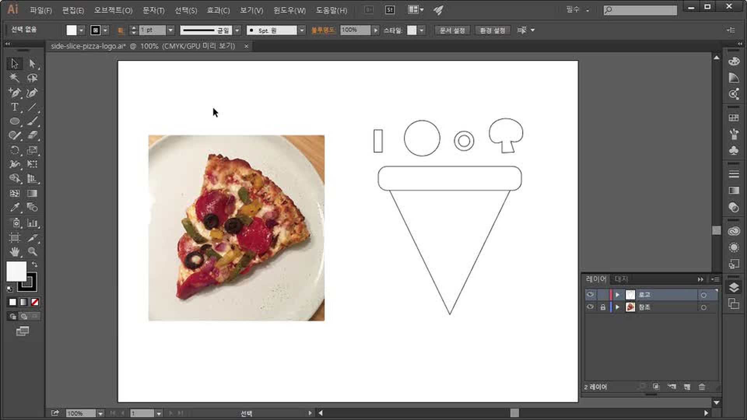Expand the 로고 layer contents
This screenshot has width=747, height=420.
point(617,295)
